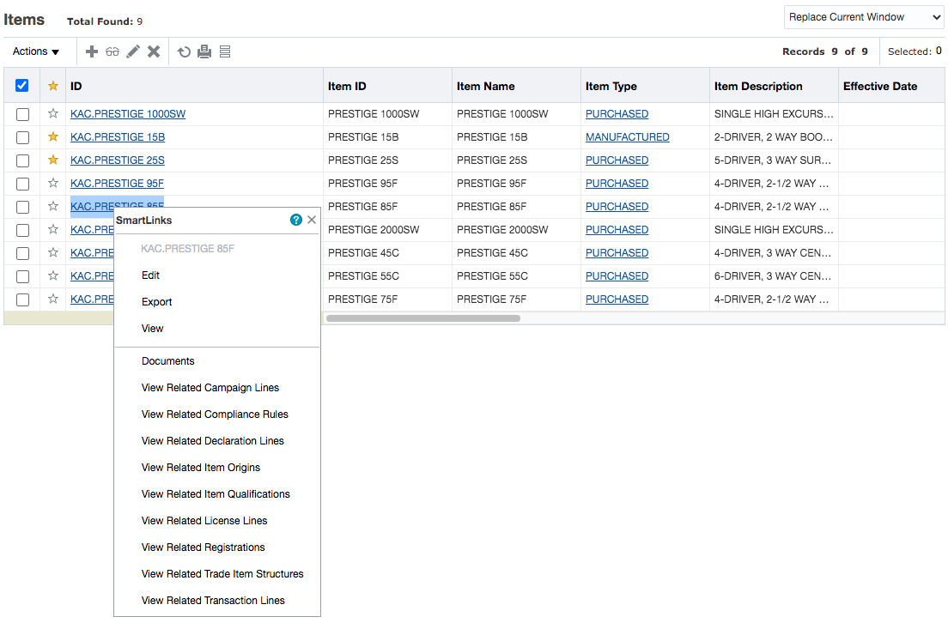The width and height of the screenshot is (948, 623).
Task: Uncheck the select-all header checkbox
Action: pyautogui.click(x=22, y=86)
